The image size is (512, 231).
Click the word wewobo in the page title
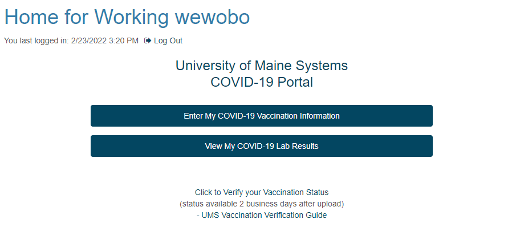point(213,17)
